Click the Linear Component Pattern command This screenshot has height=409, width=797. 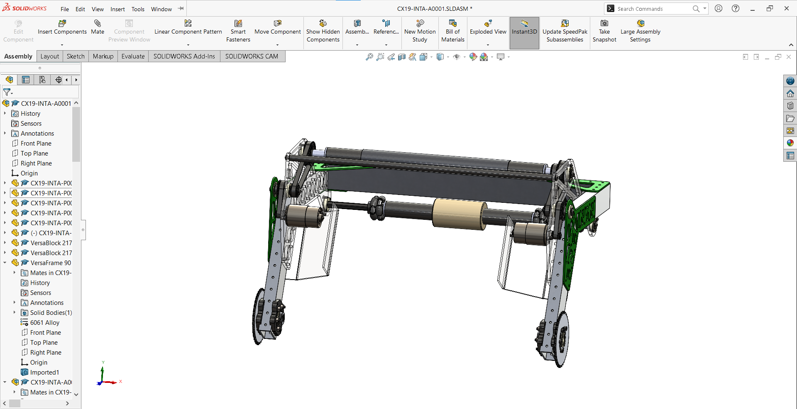tap(188, 29)
